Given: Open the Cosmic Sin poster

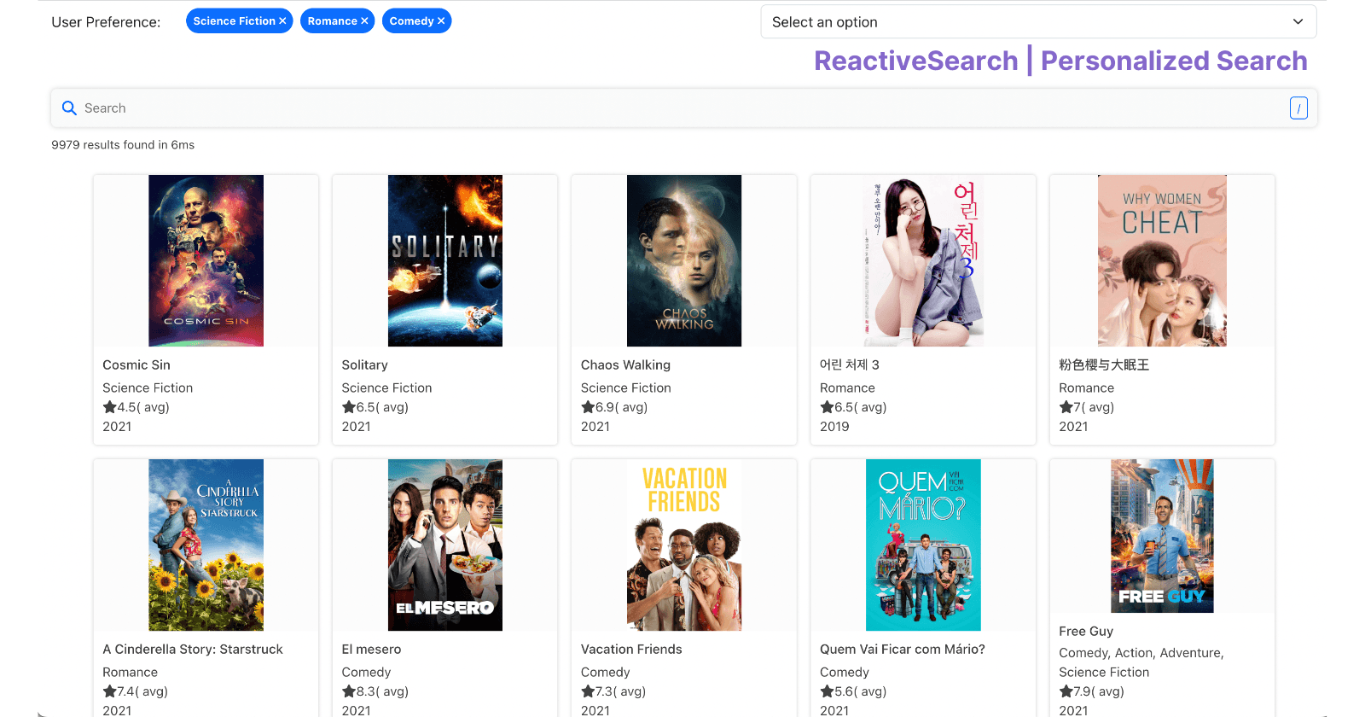Looking at the screenshot, I should pos(206,260).
